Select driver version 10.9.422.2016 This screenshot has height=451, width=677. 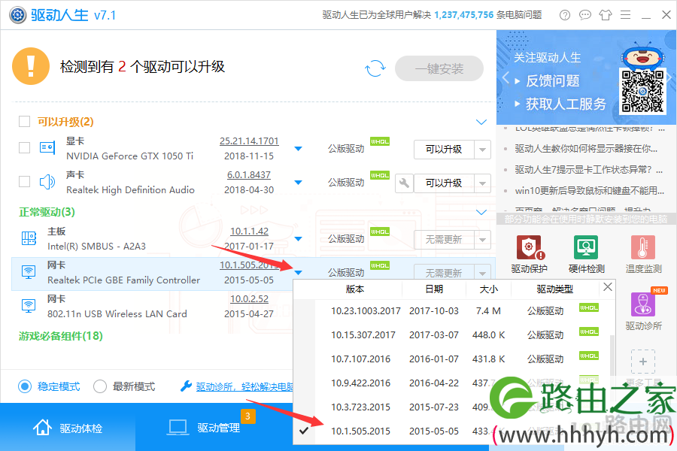tap(360, 383)
